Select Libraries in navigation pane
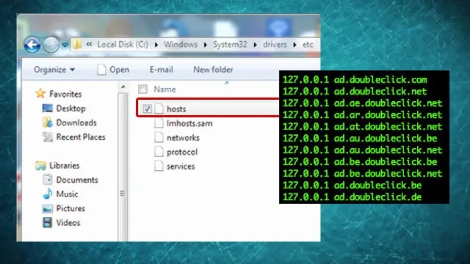 [64, 165]
